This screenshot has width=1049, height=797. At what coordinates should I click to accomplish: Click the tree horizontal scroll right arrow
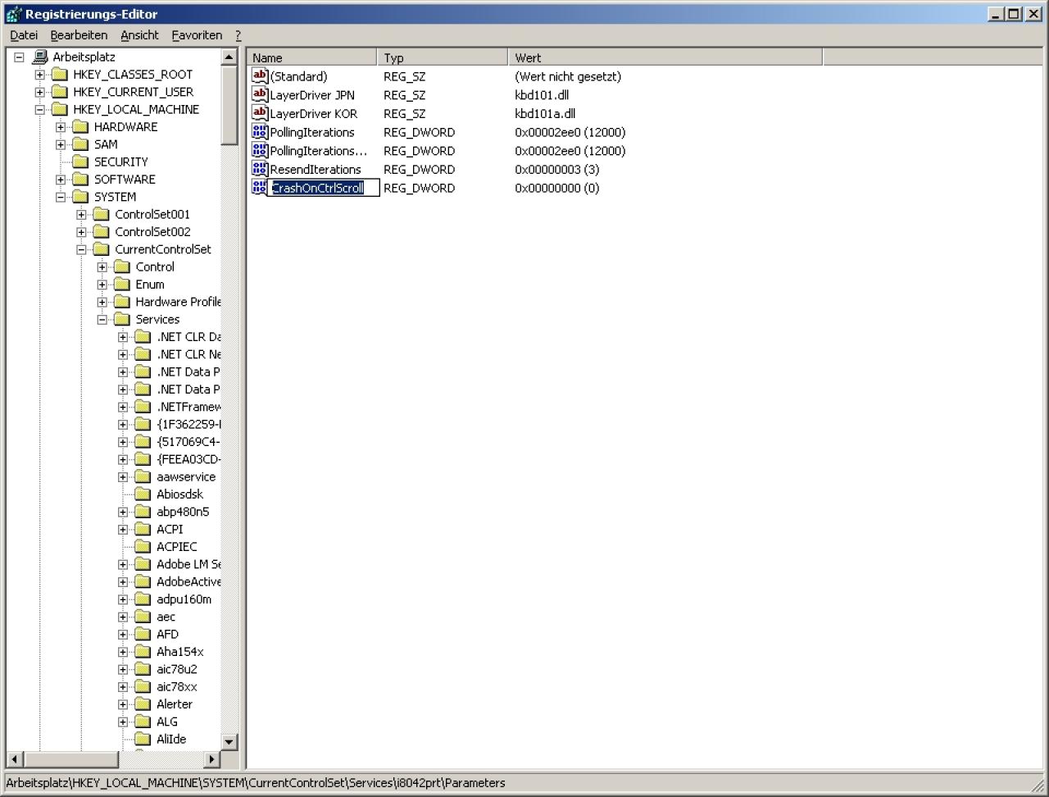point(213,759)
